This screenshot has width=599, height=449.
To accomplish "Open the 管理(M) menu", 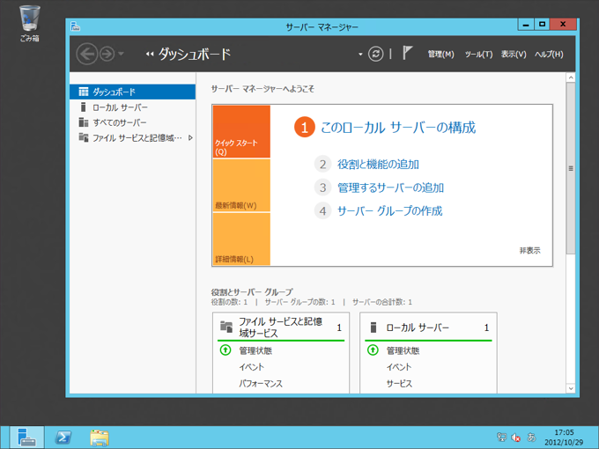I will tap(440, 55).
